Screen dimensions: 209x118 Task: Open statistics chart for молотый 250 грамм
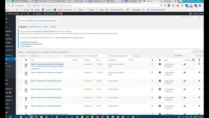tap(185, 98)
